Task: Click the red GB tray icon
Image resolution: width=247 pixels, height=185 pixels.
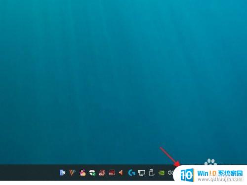Action: (x=102, y=173)
